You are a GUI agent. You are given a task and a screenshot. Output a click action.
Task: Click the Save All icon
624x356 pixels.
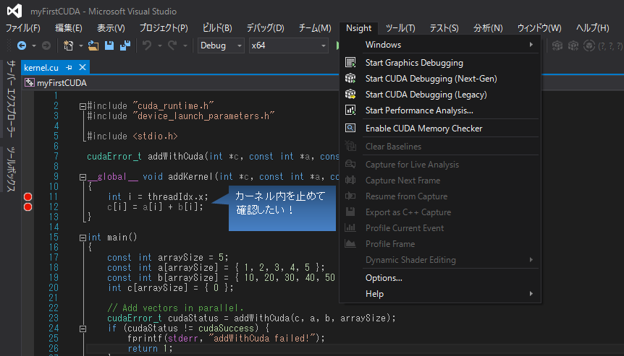tap(125, 45)
